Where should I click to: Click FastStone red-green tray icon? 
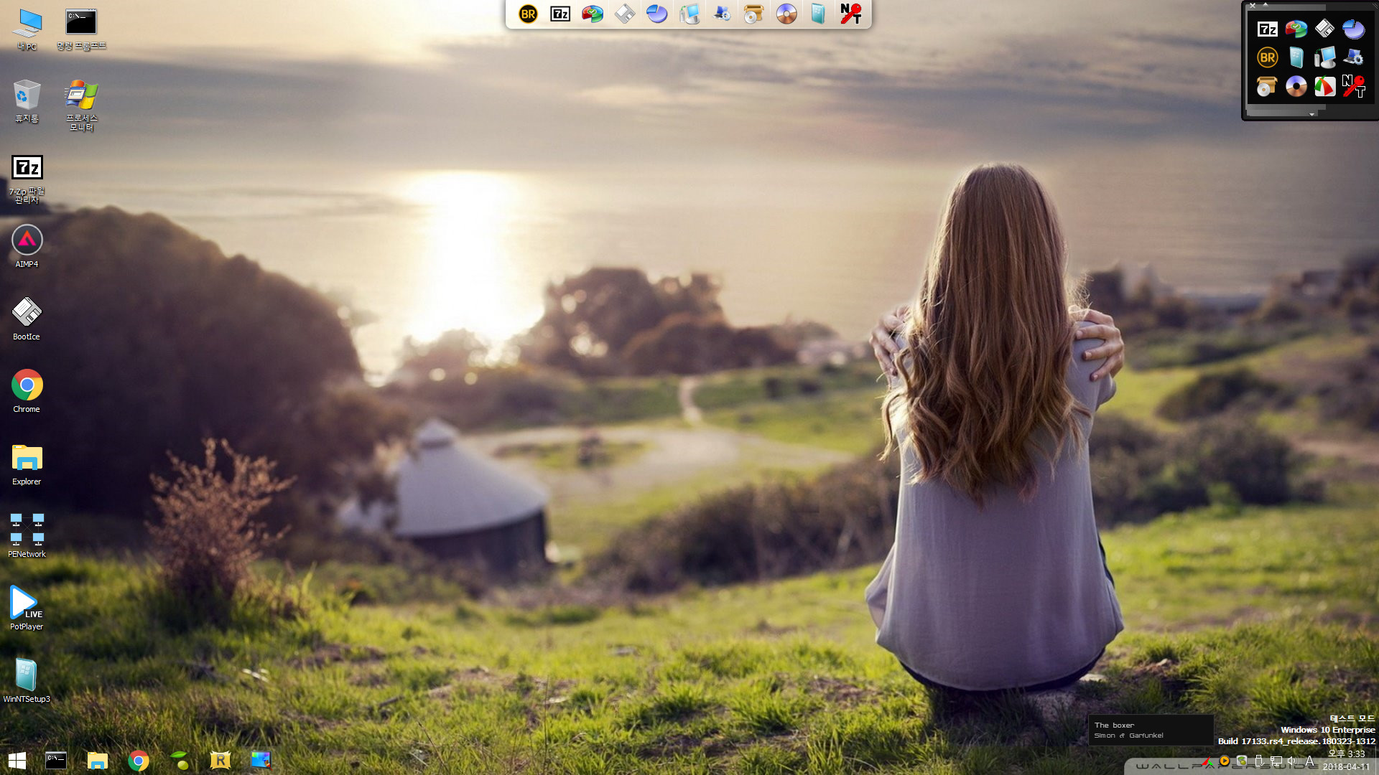pyautogui.click(x=1207, y=761)
